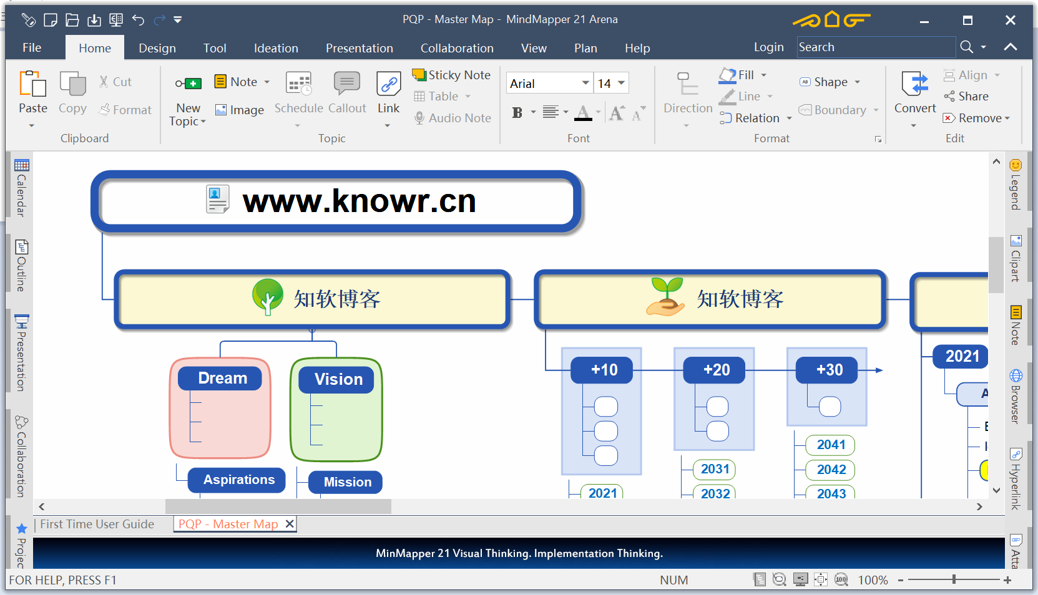Toggle bold text formatting
Viewport: 1038px width, 595px height.
click(x=517, y=112)
